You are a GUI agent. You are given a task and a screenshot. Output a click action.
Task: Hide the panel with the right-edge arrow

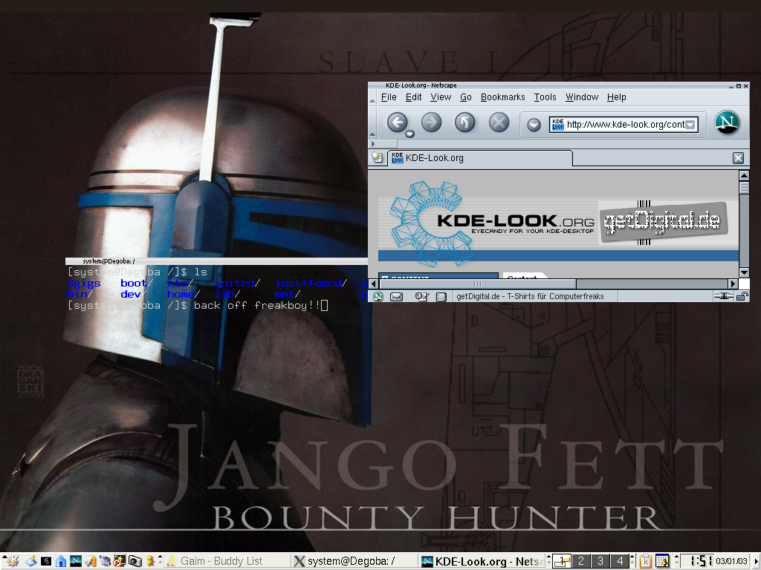pyautogui.click(x=757, y=561)
